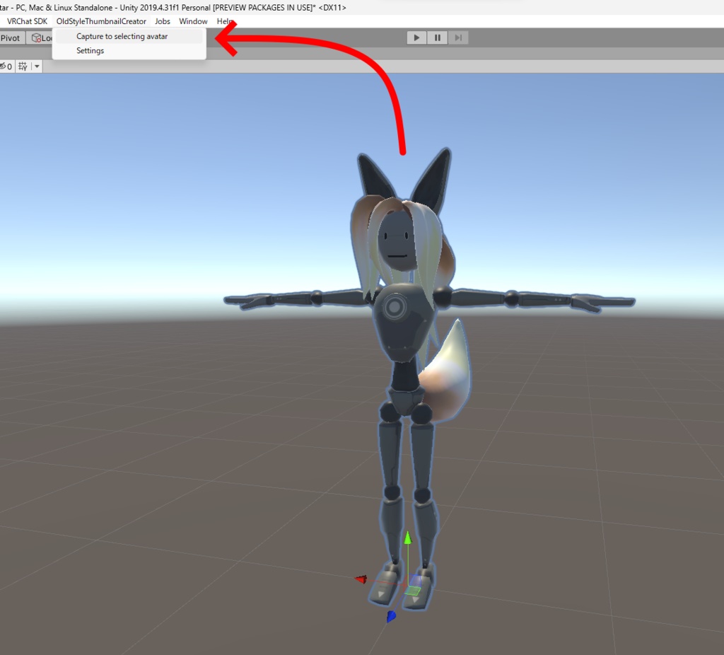Click the green Y-axis arrow of the gizmo

[x=408, y=540]
